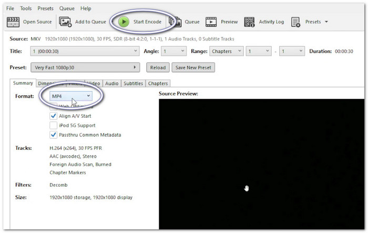The image size is (368, 233).
Task: Toggle the Passthru Common Metadata checkbox
Action: pyautogui.click(x=53, y=135)
